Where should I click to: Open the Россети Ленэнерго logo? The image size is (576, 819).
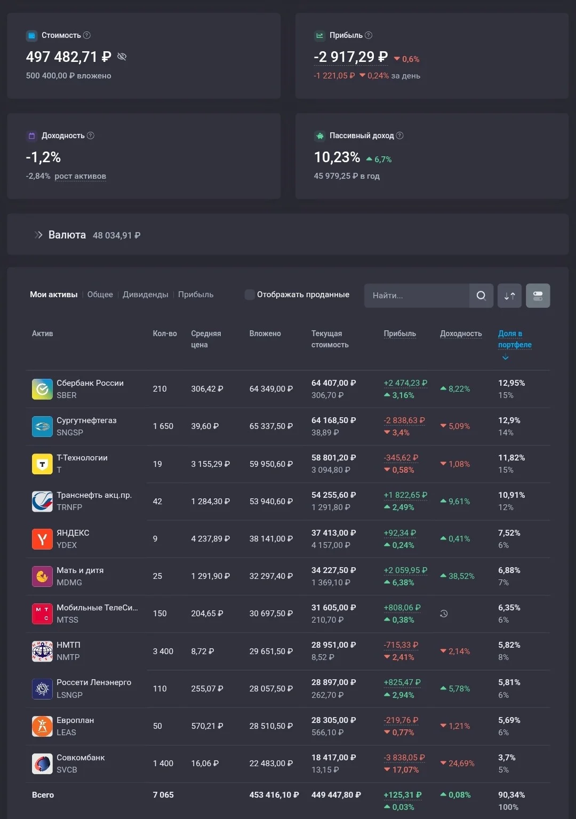42,689
